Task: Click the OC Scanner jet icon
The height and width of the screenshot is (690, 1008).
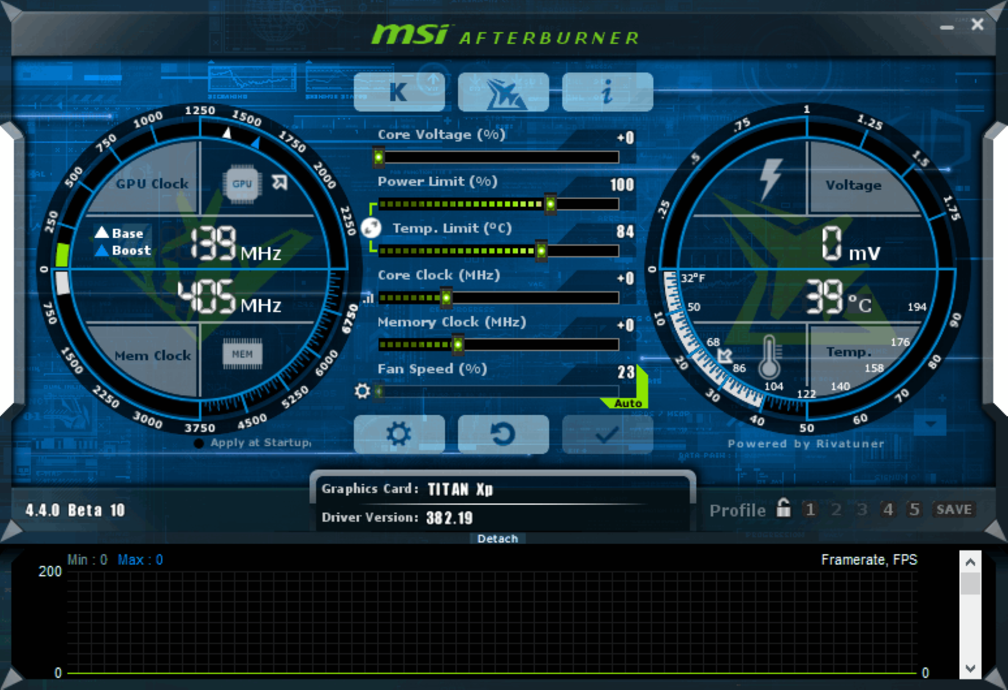Action: (x=503, y=92)
